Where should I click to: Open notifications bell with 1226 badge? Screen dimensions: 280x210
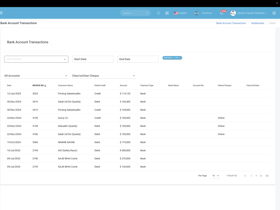(x=221, y=13)
